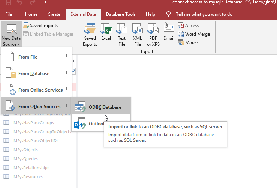Click the lightbulb Tell Me icon
This screenshot has width=277, height=188.
tap(168, 14)
